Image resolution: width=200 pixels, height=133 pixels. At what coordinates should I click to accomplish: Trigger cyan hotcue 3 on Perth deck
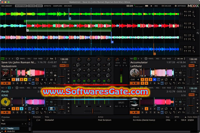click(x=21, y=109)
